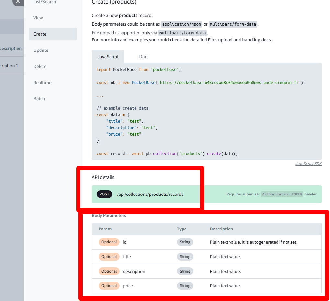The image size is (330, 301).
Task: Click the String type badge for price
Action: (x=185, y=286)
